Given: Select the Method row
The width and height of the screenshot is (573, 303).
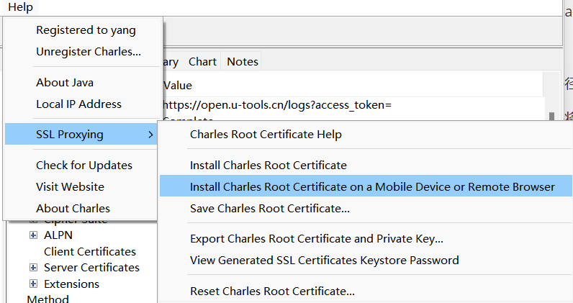Looking at the screenshot, I should [48, 299].
